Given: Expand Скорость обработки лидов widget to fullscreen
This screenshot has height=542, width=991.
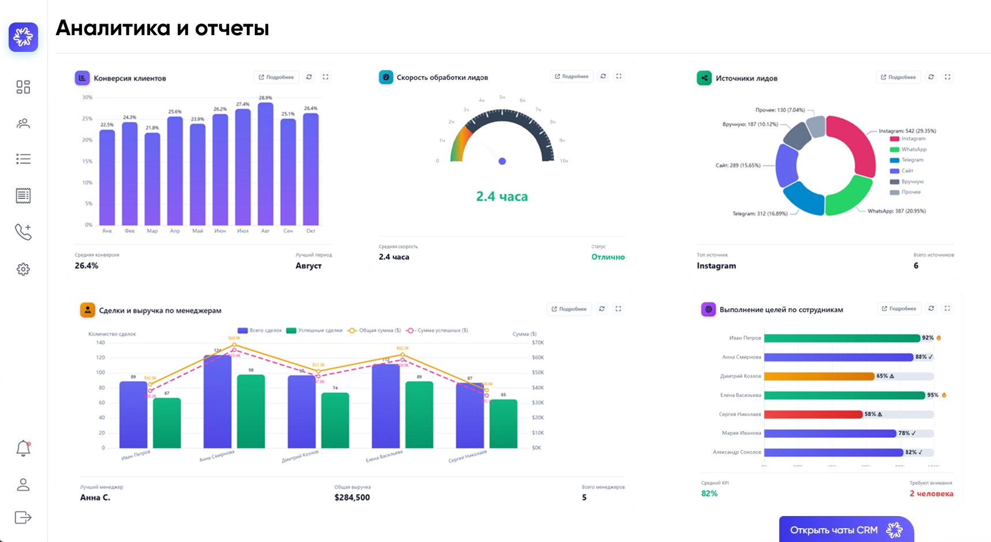Looking at the screenshot, I should tap(619, 76).
